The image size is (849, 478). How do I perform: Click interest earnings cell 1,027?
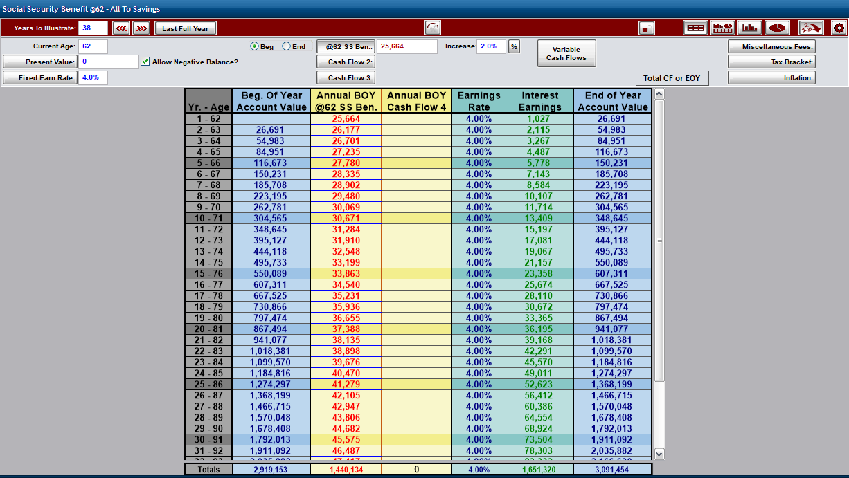click(x=539, y=119)
